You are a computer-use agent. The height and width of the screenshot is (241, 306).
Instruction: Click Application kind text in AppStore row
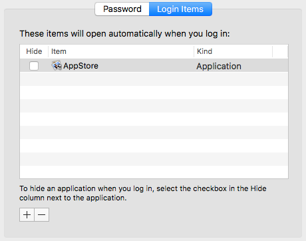[219, 66]
